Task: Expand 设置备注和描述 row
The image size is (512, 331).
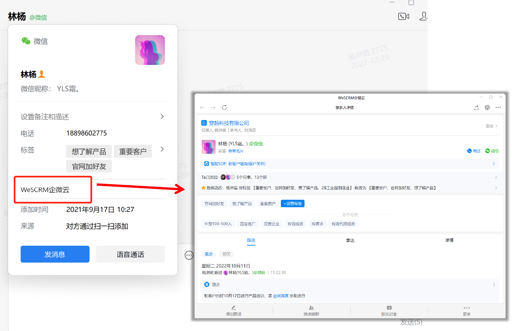Action: [93, 117]
